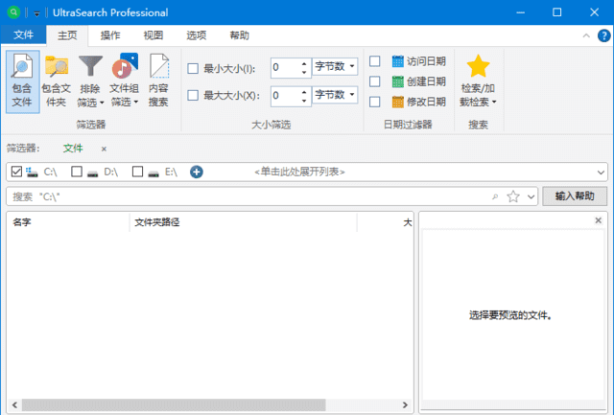
Task: Tick the 修改日期 checkbox
Action: [x=375, y=102]
